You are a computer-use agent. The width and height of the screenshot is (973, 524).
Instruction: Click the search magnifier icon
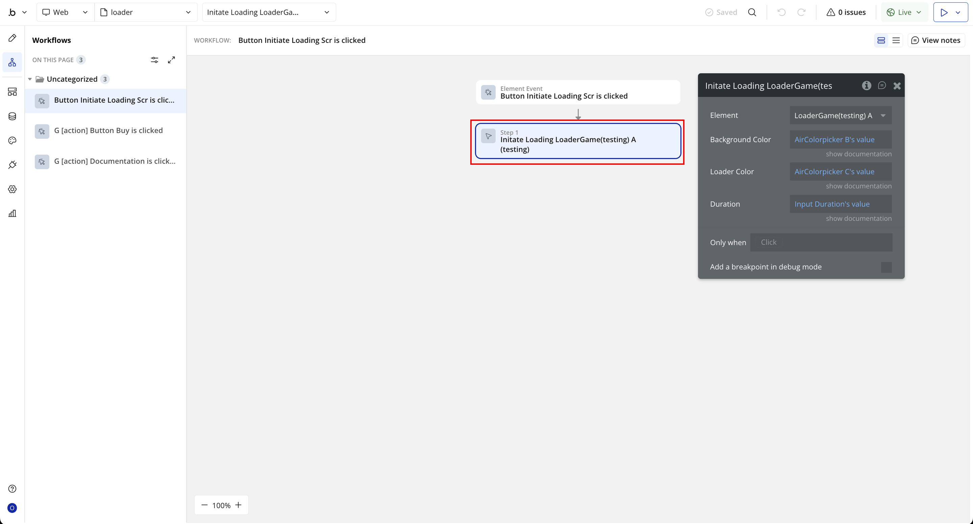(752, 12)
